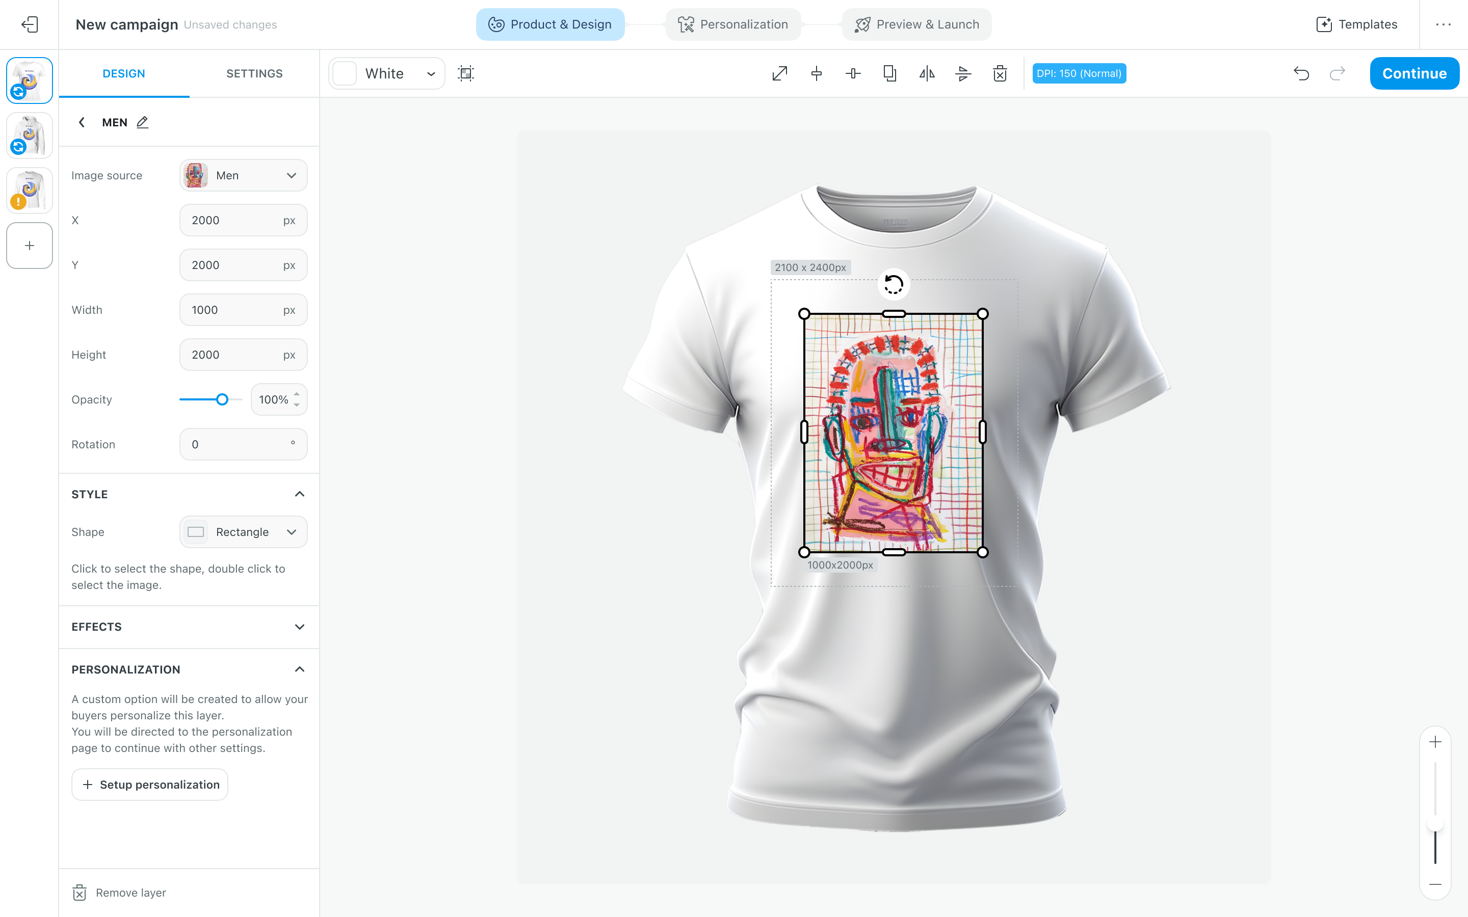Redo the change

pos(1338,73)
